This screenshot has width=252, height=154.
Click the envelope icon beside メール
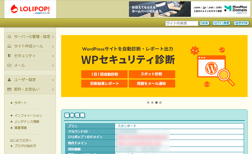coord(9,65)
